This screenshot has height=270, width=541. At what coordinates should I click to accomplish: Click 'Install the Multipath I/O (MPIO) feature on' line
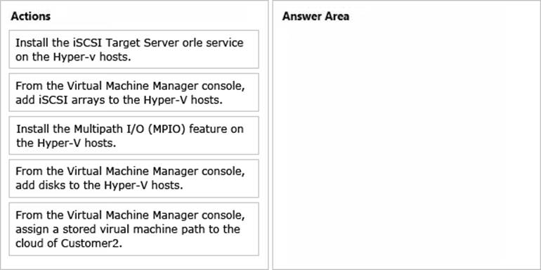130,129
